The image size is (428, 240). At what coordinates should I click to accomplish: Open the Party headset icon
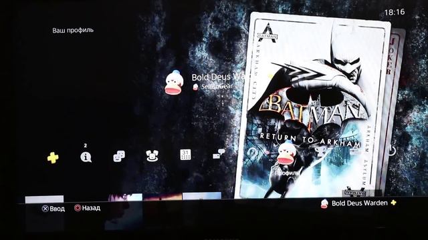152,156
